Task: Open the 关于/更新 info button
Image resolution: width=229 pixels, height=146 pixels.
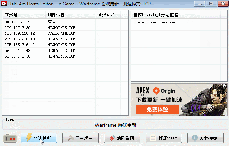Action: click(205, 138)
